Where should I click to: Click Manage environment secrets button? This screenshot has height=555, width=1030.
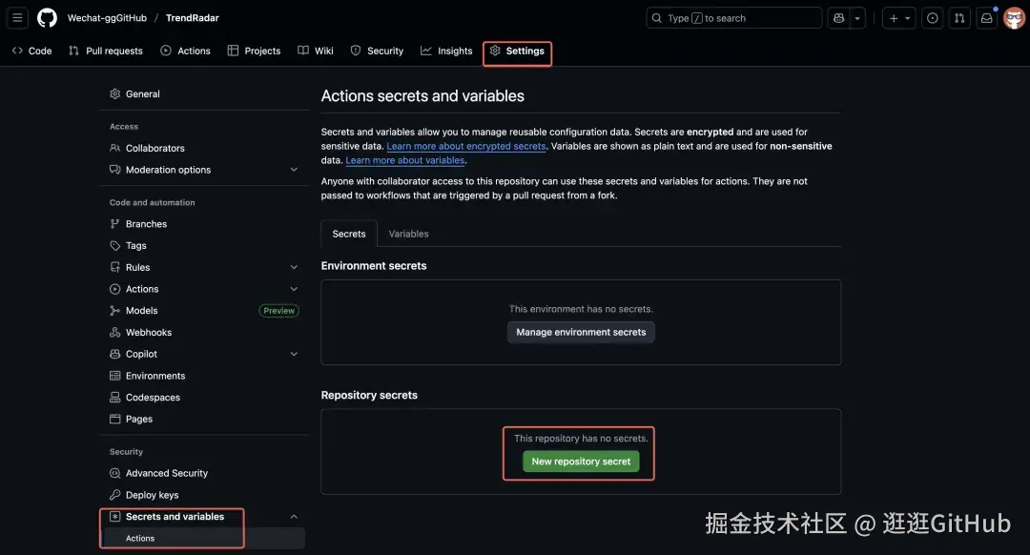pyautogui.click(x=581, y=333)
